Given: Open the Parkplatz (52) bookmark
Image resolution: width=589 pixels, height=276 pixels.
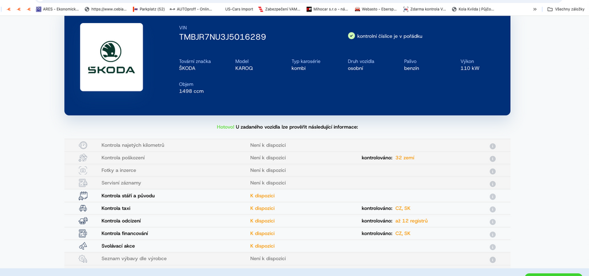Looking at the screenshot, I should coord(149,9).
